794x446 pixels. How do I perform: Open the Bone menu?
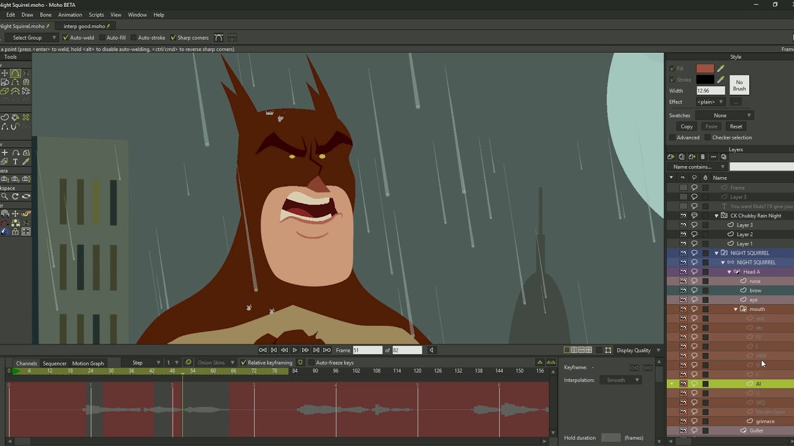[46, 15]
